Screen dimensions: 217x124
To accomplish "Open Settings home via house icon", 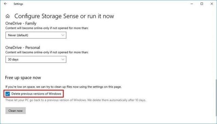I will click(x=7, y=16).
